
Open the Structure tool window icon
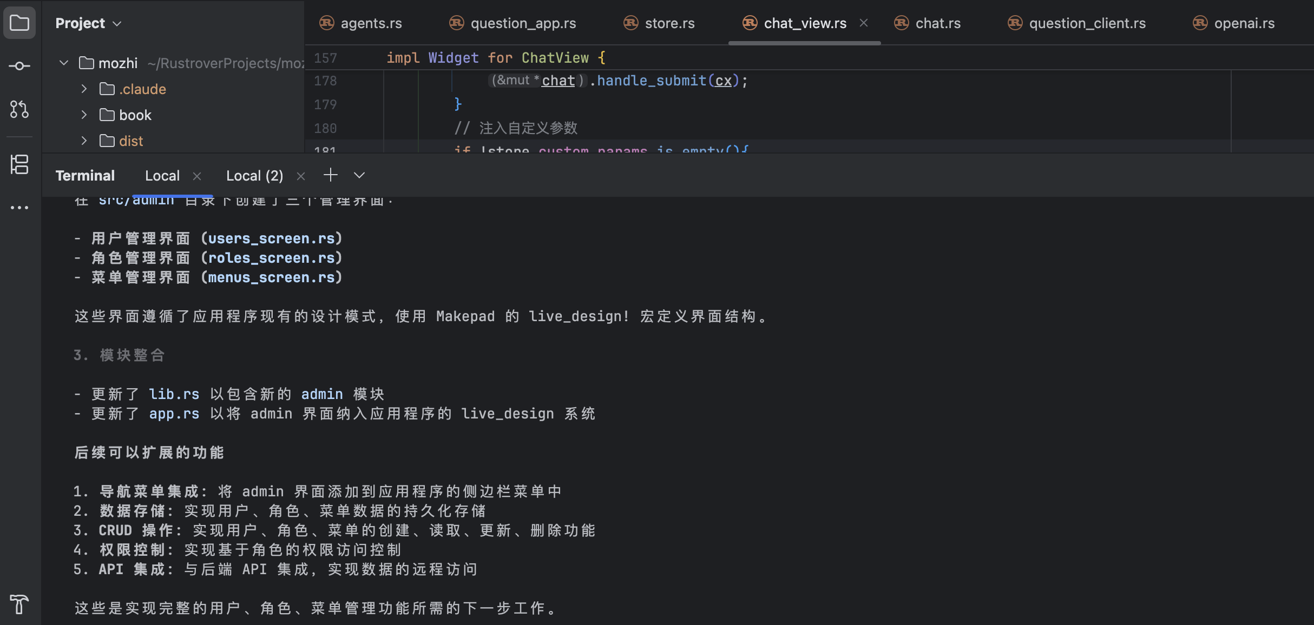[x=19, y=164]
